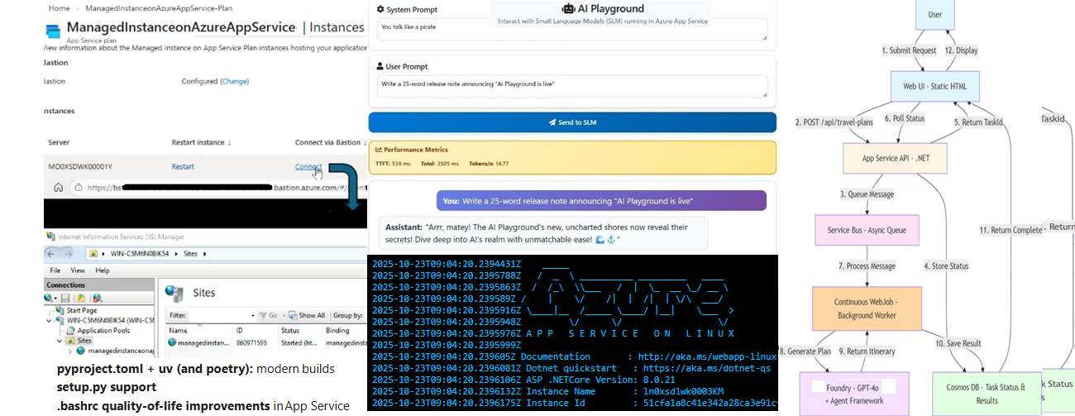Click the Go filter icon in Sites toolbar
This screenshot has width=1075, height=416.
tap(263, 316)
